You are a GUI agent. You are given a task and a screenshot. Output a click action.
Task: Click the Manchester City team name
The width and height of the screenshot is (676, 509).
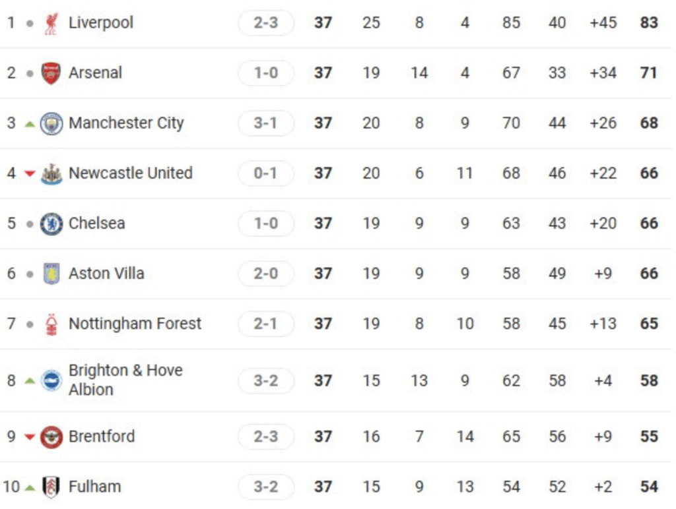[126, 123]
